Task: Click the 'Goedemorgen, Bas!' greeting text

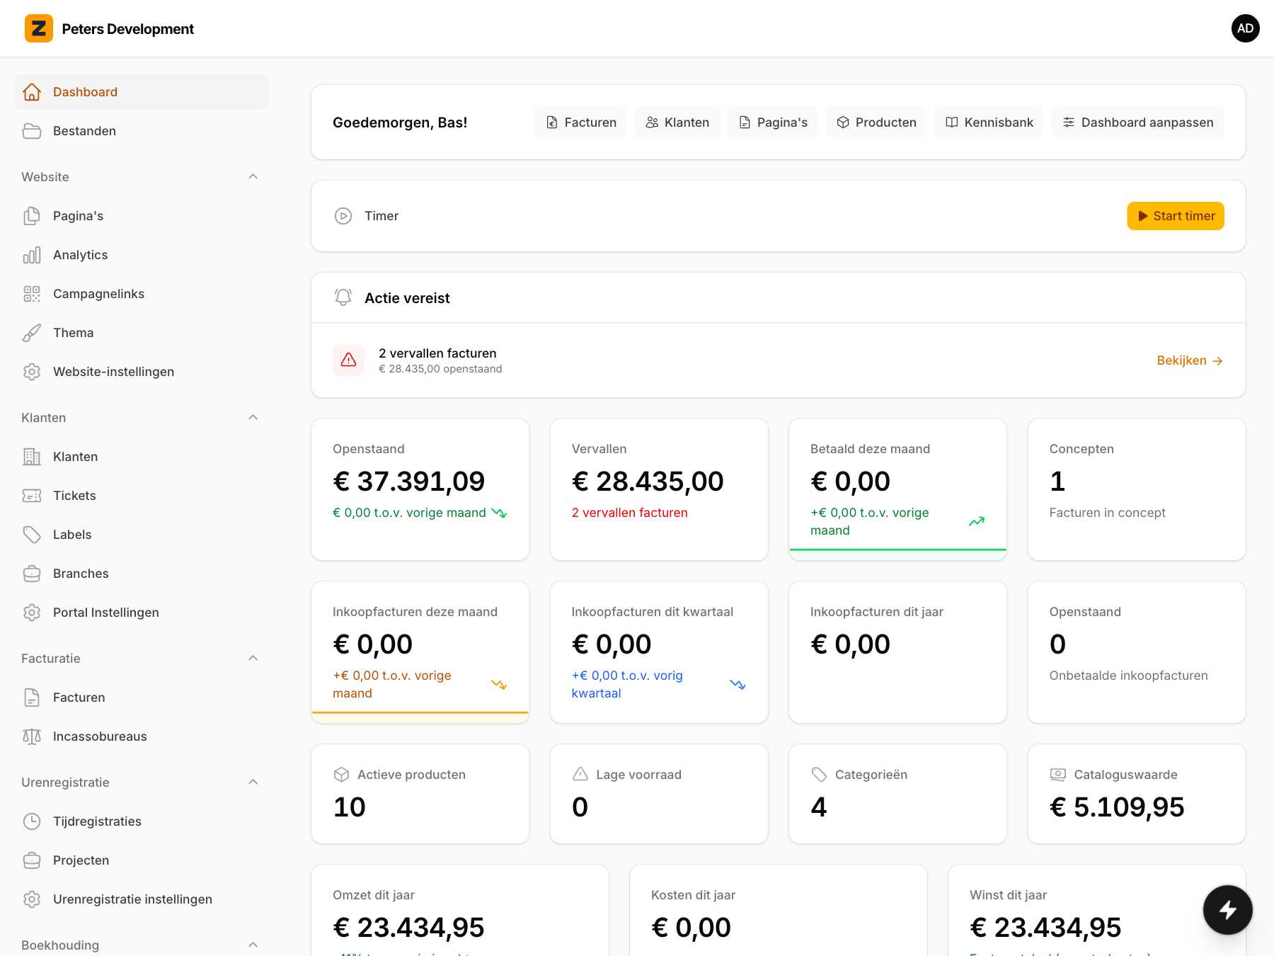Action: click(400, 123)
